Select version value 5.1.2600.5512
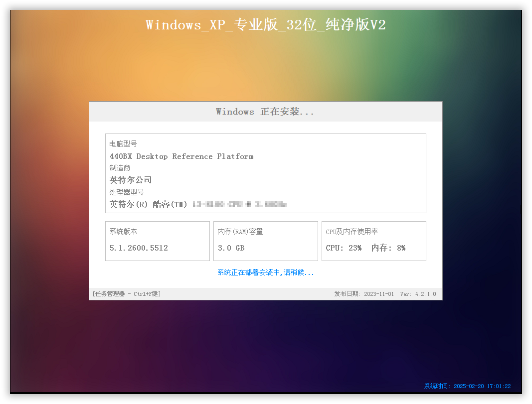 click(139, 248)
